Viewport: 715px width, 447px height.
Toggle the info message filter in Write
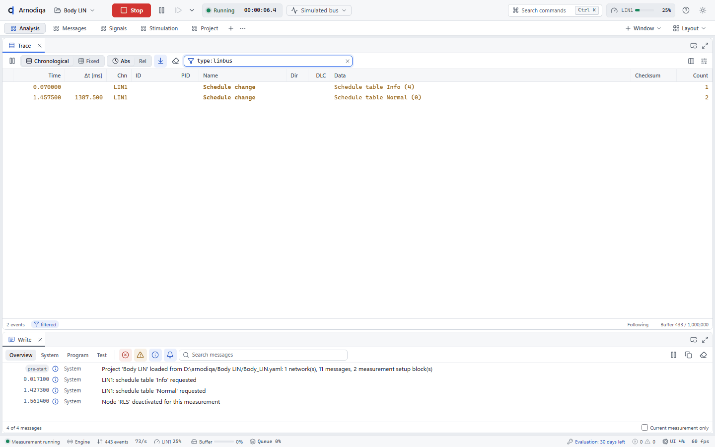[x=155, y=355]
